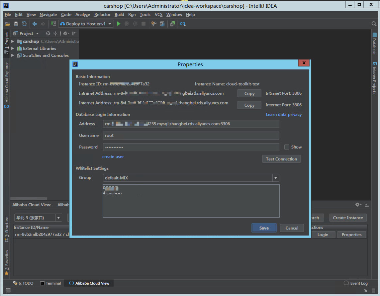Click the Forward navigation arrow

click(43, 24)
